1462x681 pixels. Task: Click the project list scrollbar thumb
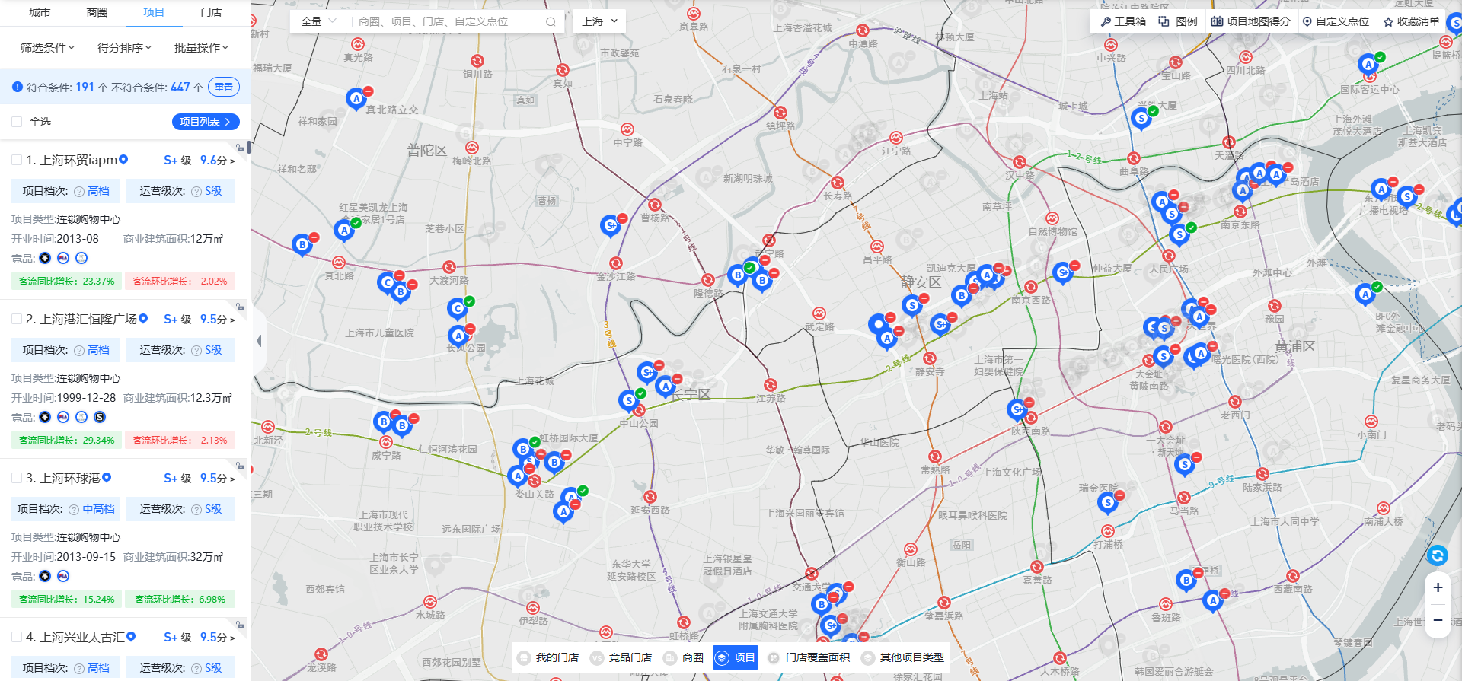(x=249, y=149)
